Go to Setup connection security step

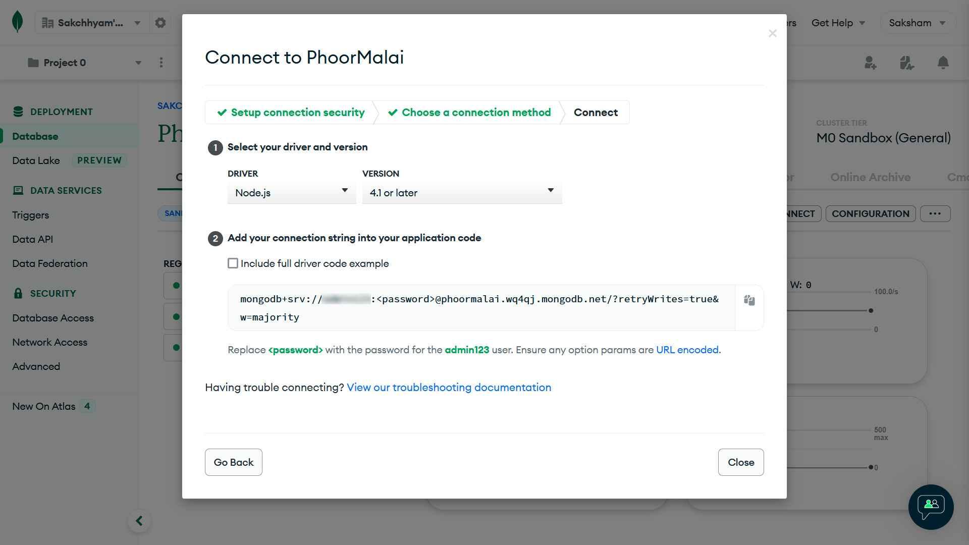point(291,113)
